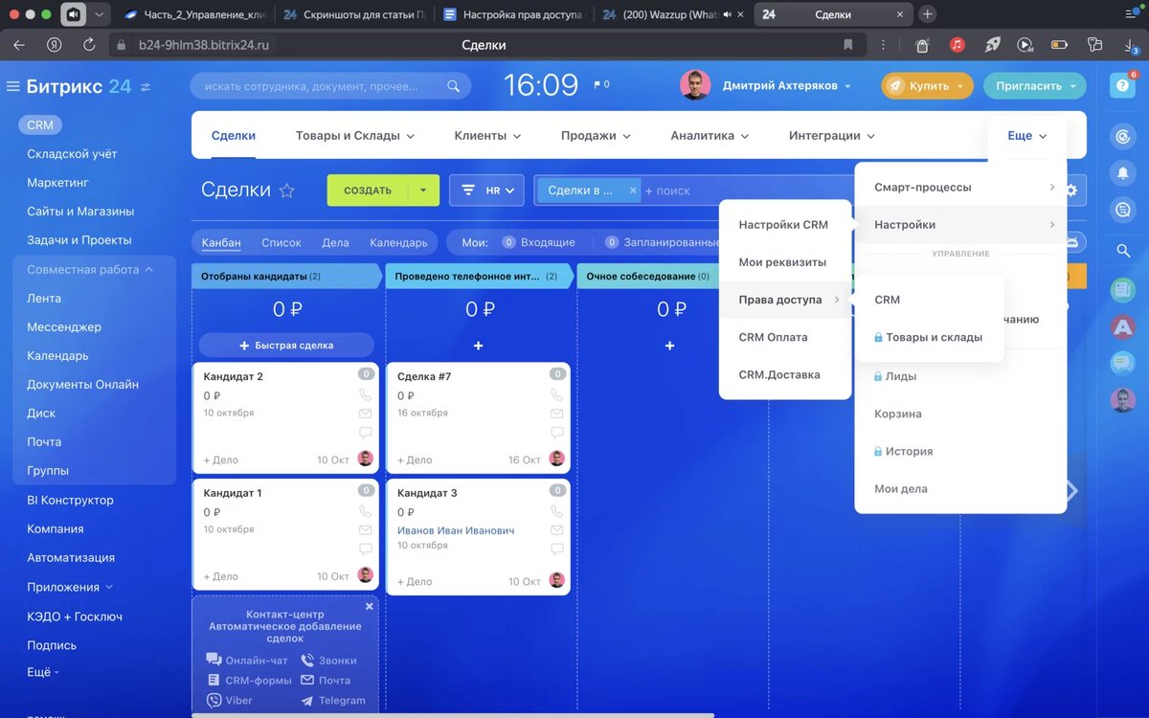
Task: Open Купить button dropdown
Action: point(960,85)
